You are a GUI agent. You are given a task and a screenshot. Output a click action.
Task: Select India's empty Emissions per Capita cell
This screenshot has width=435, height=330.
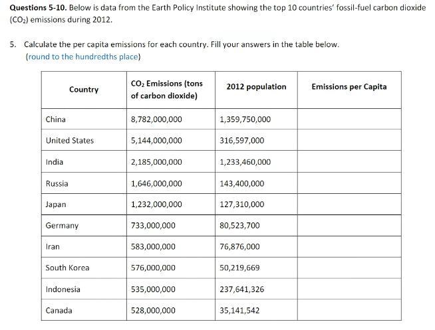[349, 162]
